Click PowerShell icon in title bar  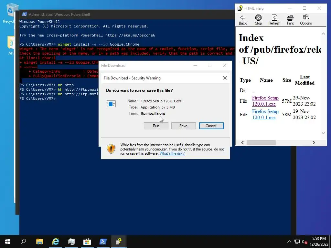click(25, 14)
